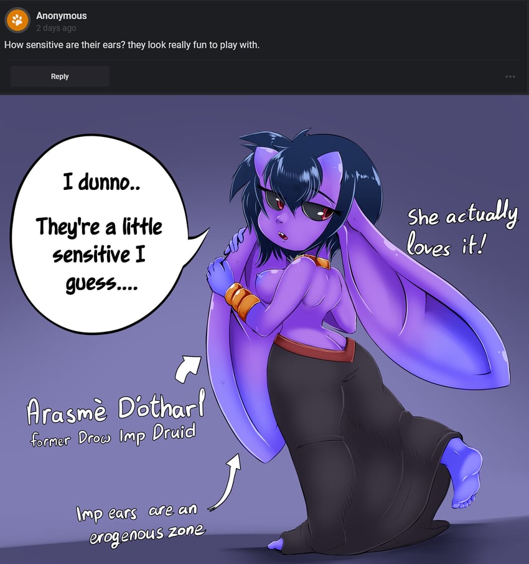Image resolution: width=529 pixels, height=564 pixels.
Task: Click the '2 days ago' timestamp
Action: click(x=56, y=28)
